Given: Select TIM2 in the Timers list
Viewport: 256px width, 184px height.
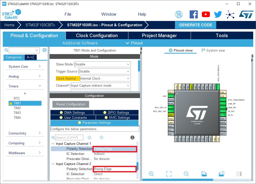Looking at the screenshot, I should 17,108.
